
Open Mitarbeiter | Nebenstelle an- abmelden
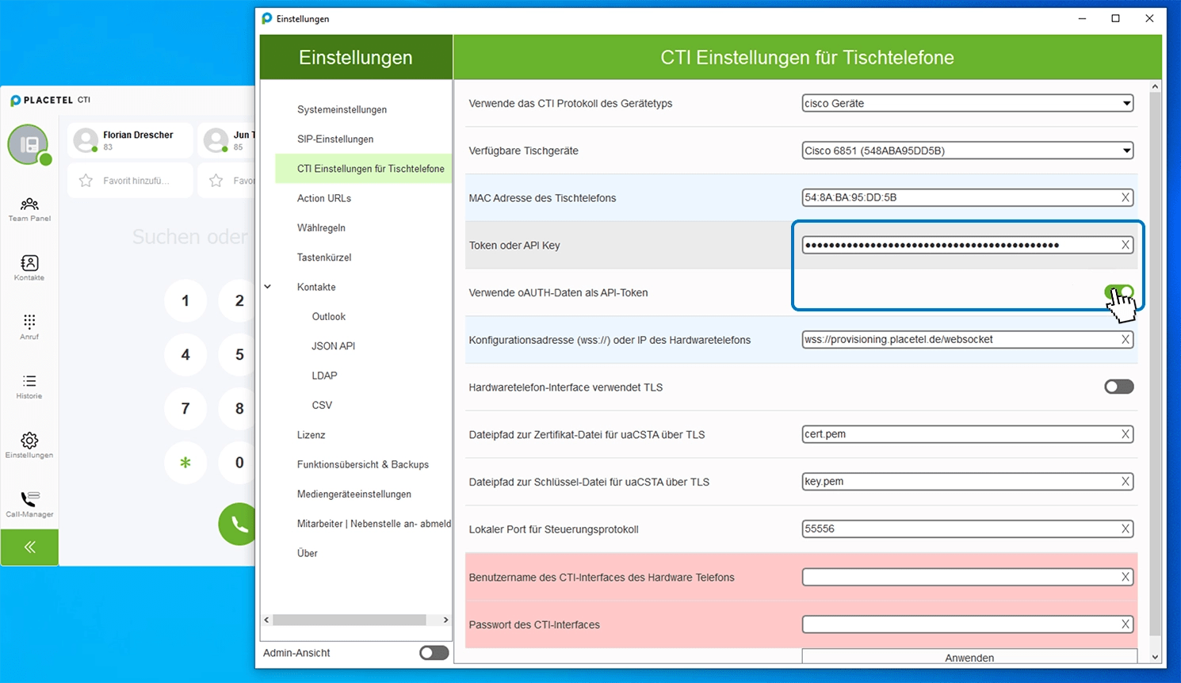(373, 524)
